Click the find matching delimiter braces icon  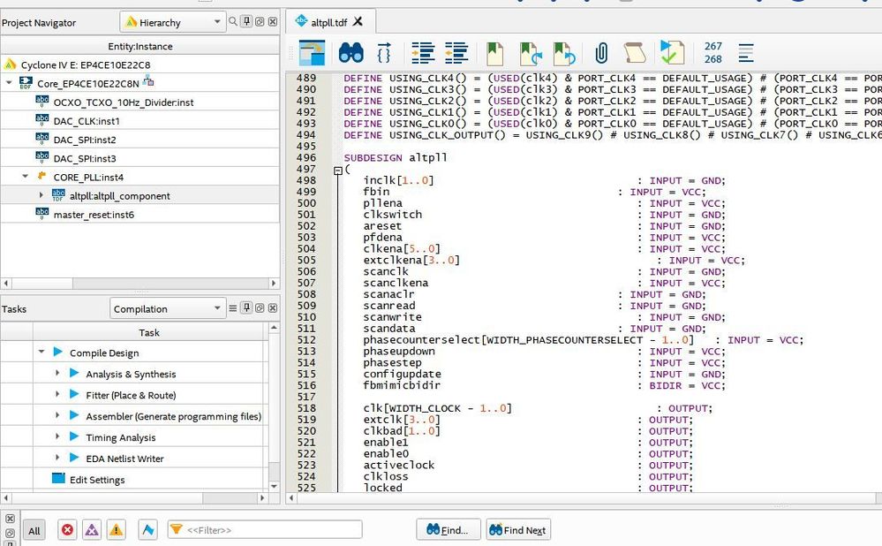pos(384,53)
